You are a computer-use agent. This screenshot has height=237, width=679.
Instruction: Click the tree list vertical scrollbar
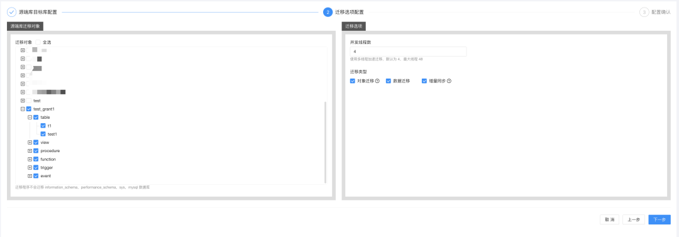325,142
